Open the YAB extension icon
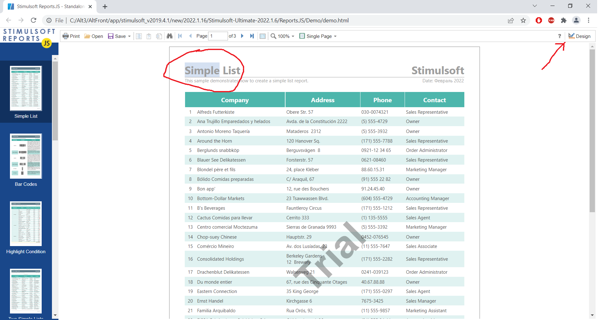Image resolution: width=599 pixels, height=320 pixels. pos(551,21)
